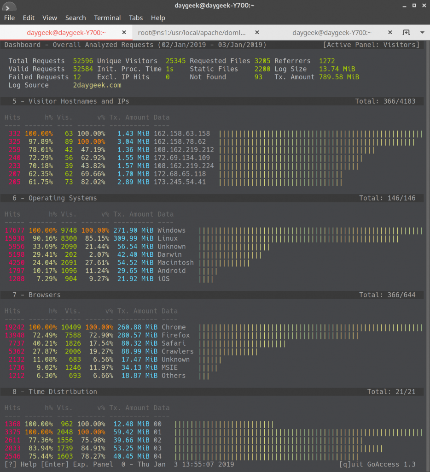This screenshot has width=430, height=472.
Task: Click the terminal icon in the title bar
Action: (x=9, y=6)
